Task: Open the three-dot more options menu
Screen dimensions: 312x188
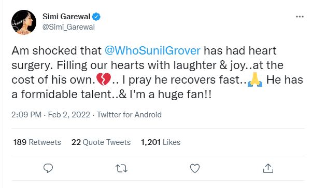Action: pos(300,17)
